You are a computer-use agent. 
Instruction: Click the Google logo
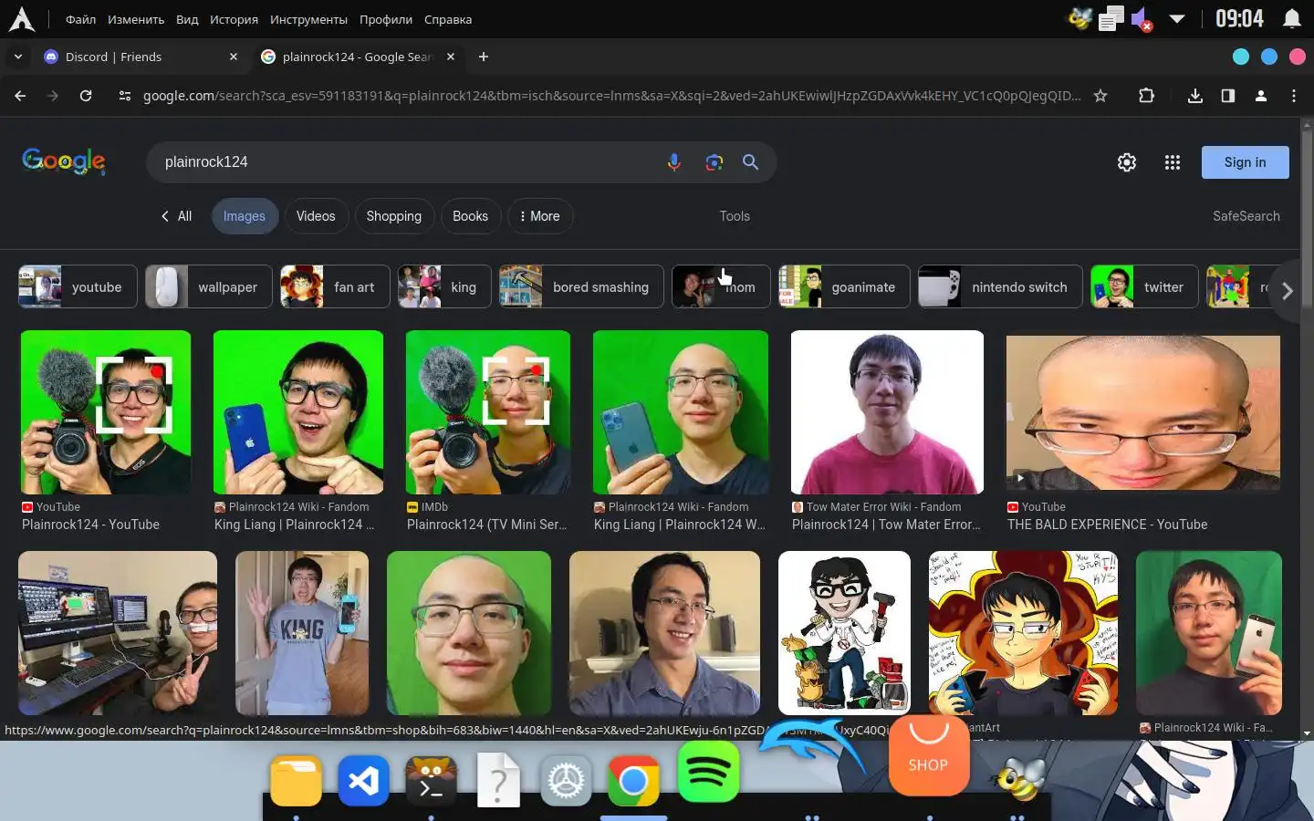click(64, 161)
